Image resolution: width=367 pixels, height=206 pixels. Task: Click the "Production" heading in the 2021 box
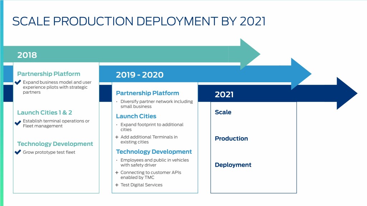coord(231,139)
